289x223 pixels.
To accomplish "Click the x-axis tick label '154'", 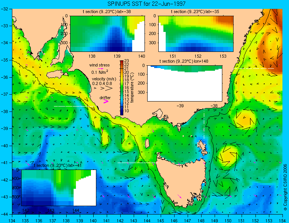I will pos(282,220).
